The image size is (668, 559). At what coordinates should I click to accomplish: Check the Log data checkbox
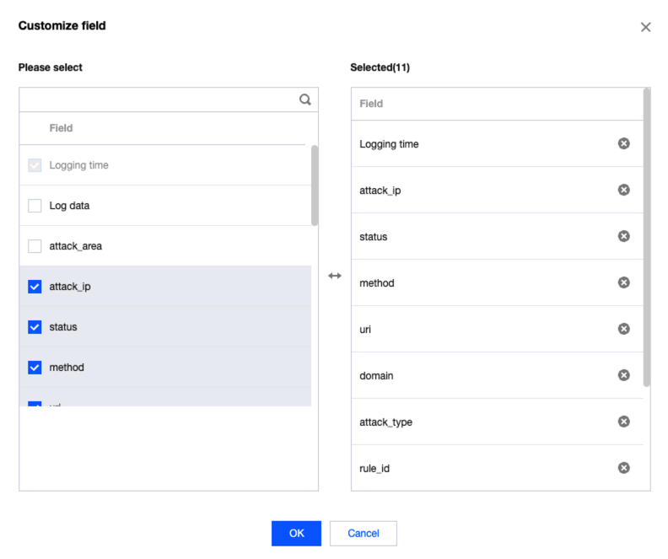pos(35,206)
